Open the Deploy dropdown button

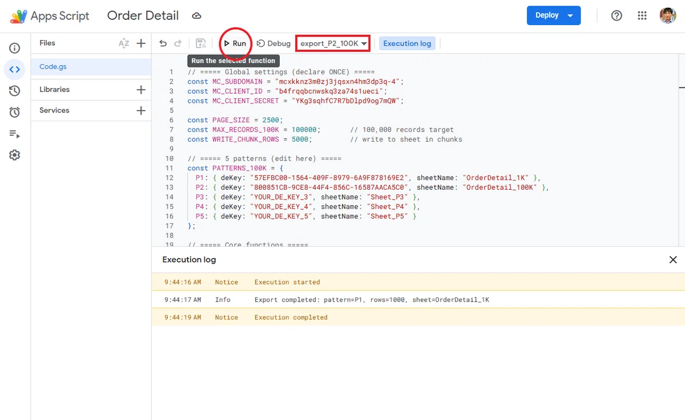[553, 15]
